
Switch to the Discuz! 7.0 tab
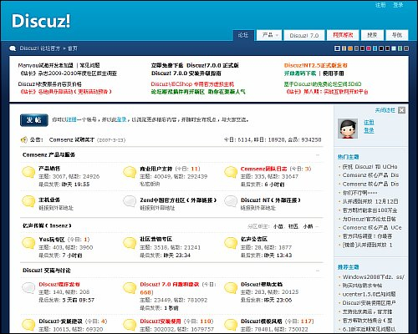tap(304, 35)
